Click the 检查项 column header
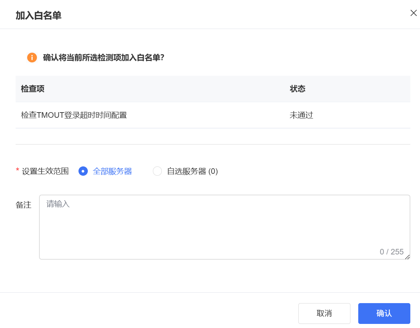 pyautogui.click(x=33, y=89)
